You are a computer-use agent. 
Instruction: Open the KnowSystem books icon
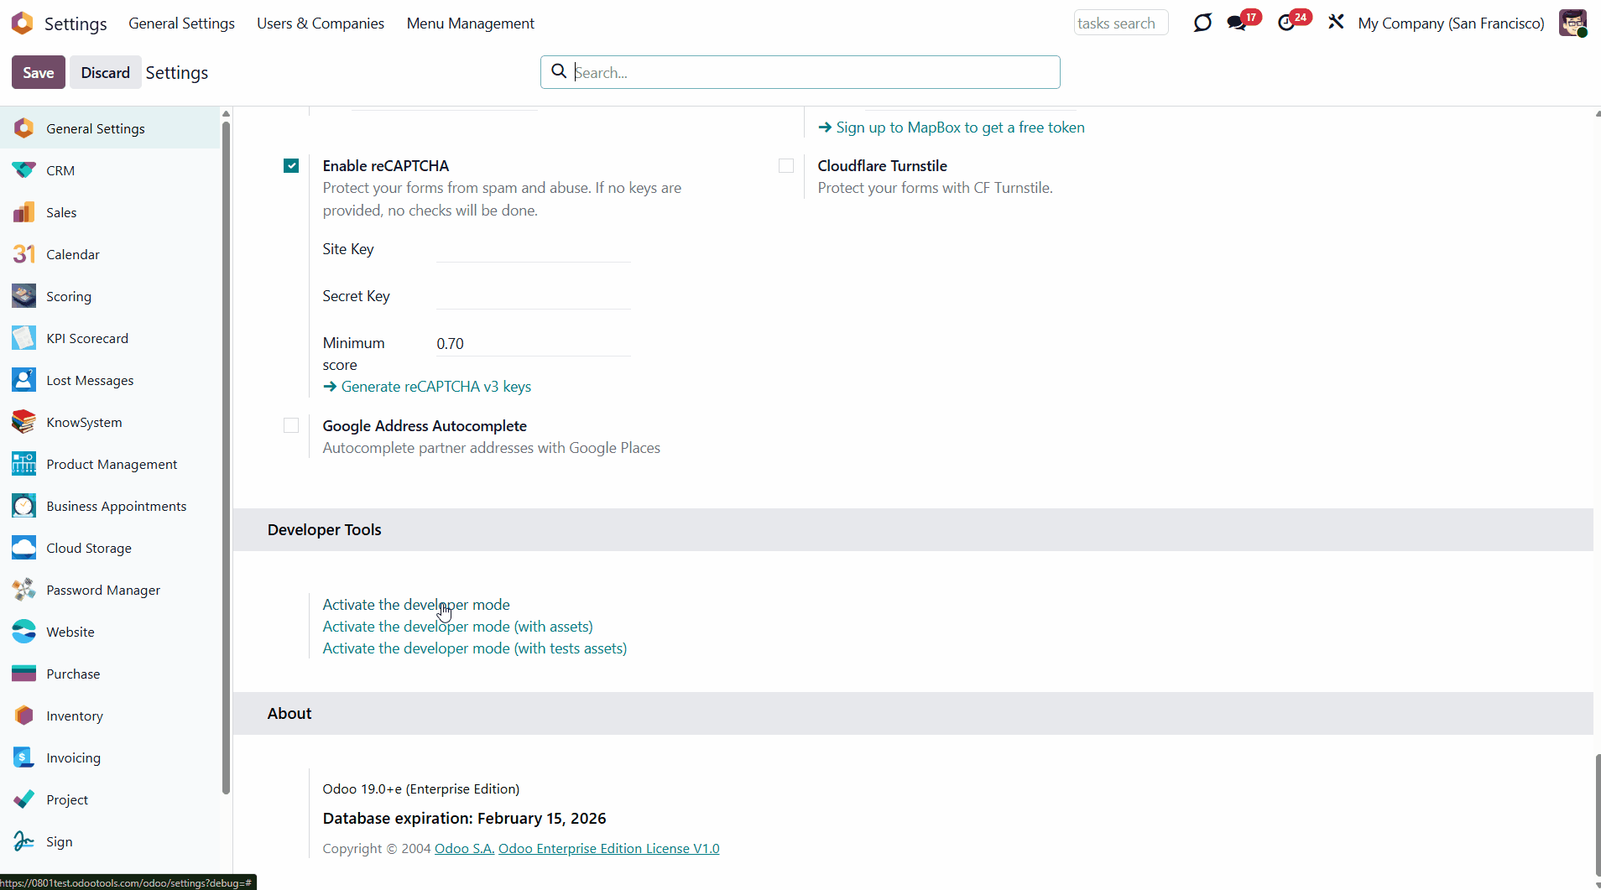coord(23,422)
